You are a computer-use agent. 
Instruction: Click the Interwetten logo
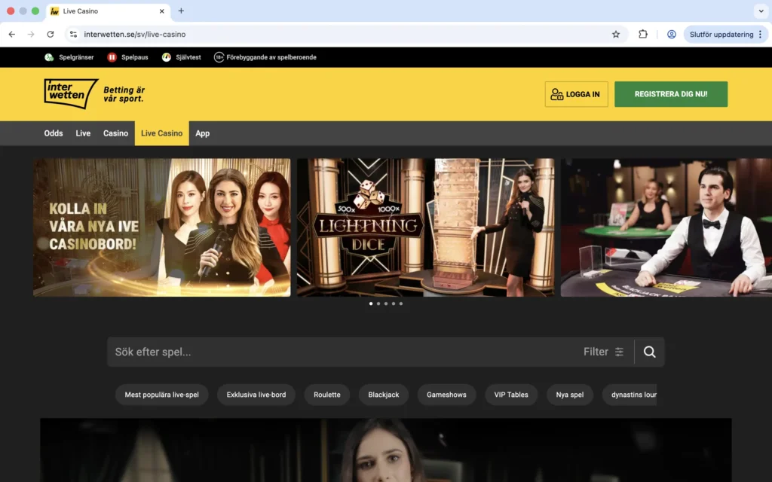coord(70,93)
